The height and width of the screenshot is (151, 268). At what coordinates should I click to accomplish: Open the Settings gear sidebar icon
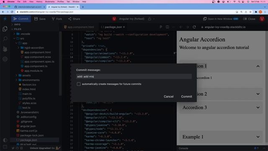click(x=5, y=59)
